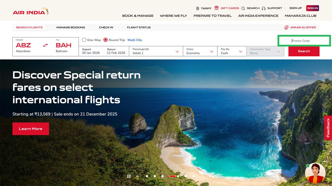Select the Round Trip radio option
The height and width of the screenshot is (186, 332).
106,40
